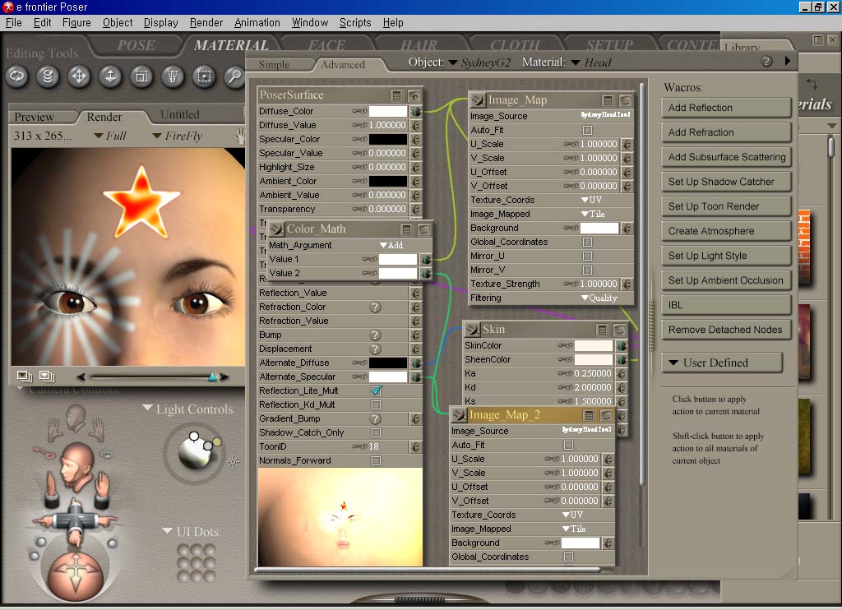The image size is (842, 610).
Task: Click the light control globe
Action: (194, 451)
